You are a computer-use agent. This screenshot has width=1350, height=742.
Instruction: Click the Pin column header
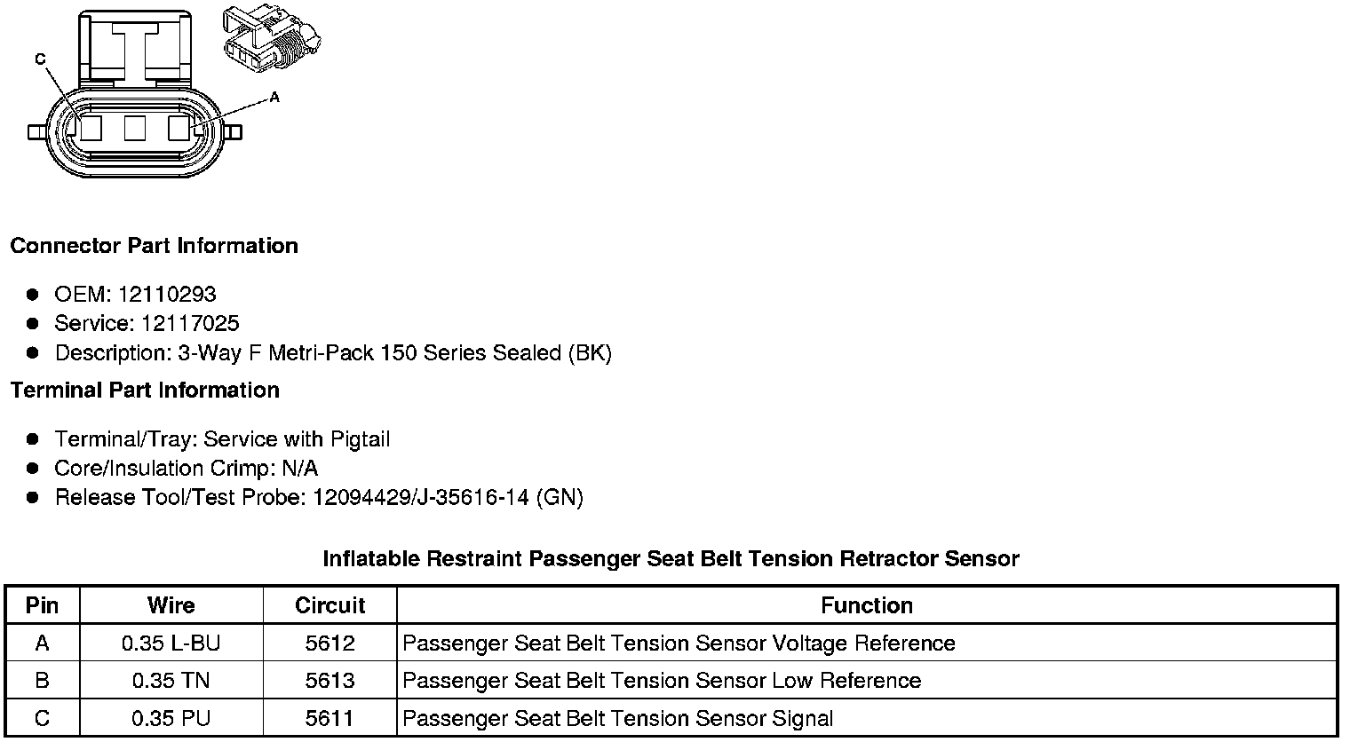42,605
